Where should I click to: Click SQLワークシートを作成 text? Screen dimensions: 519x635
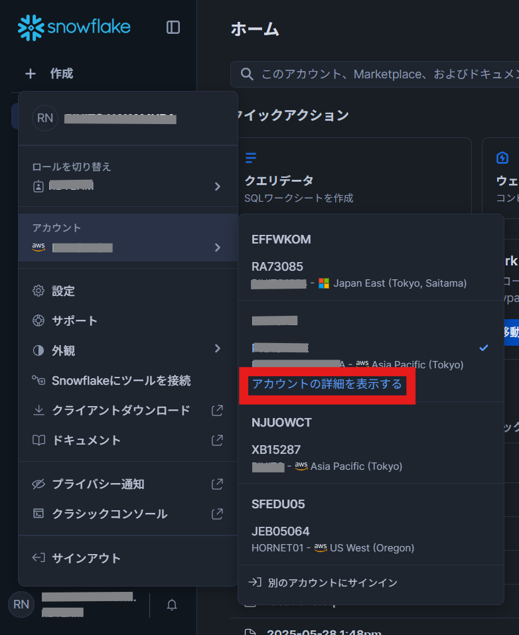(299, 198)
